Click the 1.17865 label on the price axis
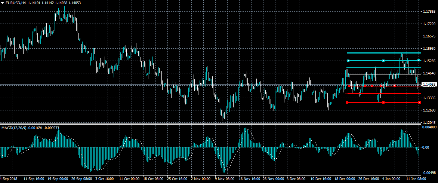 point(429,12)
